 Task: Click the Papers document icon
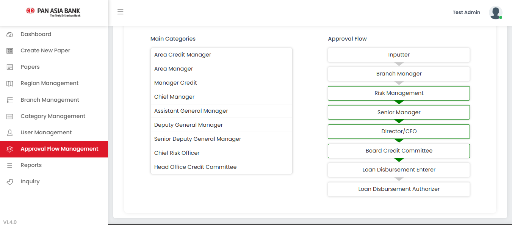point(10,67)
